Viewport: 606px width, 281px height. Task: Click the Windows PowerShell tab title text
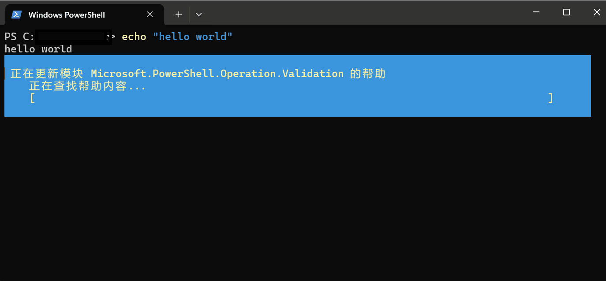click(66, 15)
